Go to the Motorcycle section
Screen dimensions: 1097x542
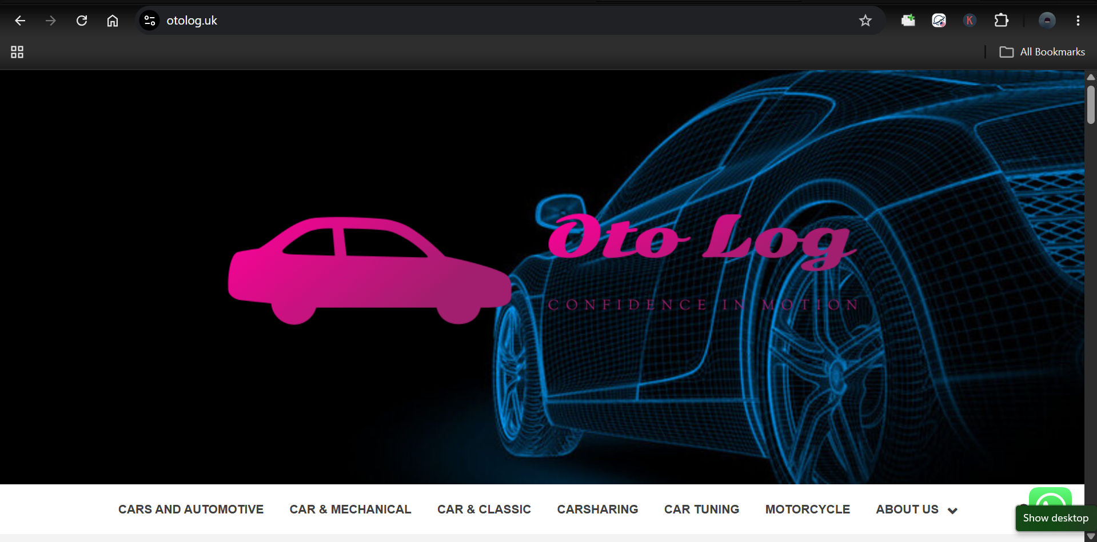click(x=807, y=509)
